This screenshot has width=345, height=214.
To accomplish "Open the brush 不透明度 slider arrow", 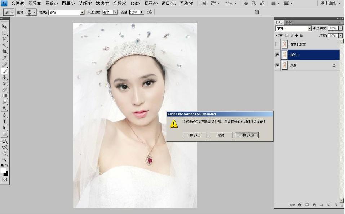I will click(x=115, y=13).
